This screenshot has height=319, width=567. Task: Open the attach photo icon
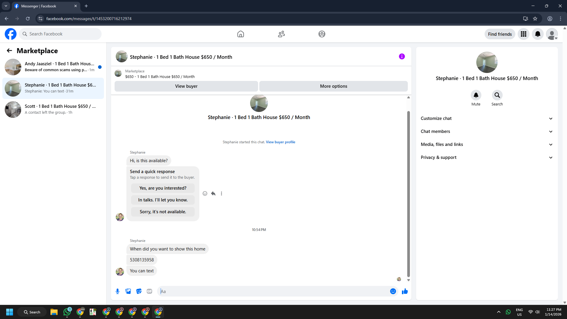point(128,291)
